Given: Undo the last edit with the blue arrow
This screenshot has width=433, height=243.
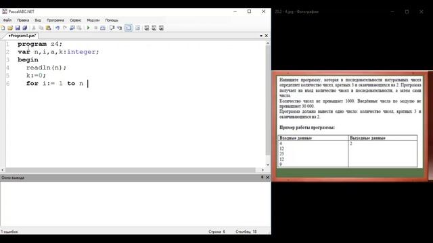Looking at the screenshot, I should pos(58,28).
